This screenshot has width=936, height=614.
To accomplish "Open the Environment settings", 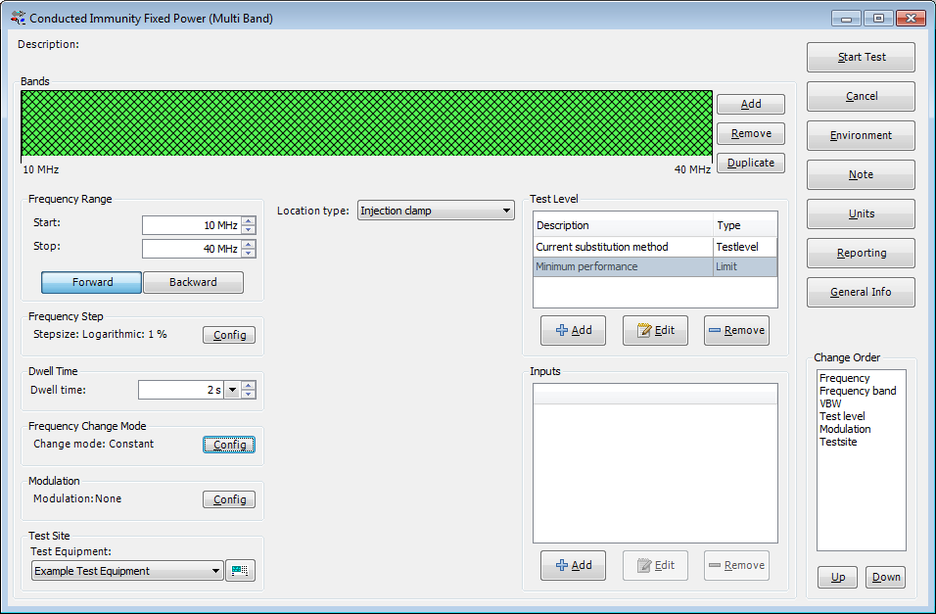I will 861,135.
